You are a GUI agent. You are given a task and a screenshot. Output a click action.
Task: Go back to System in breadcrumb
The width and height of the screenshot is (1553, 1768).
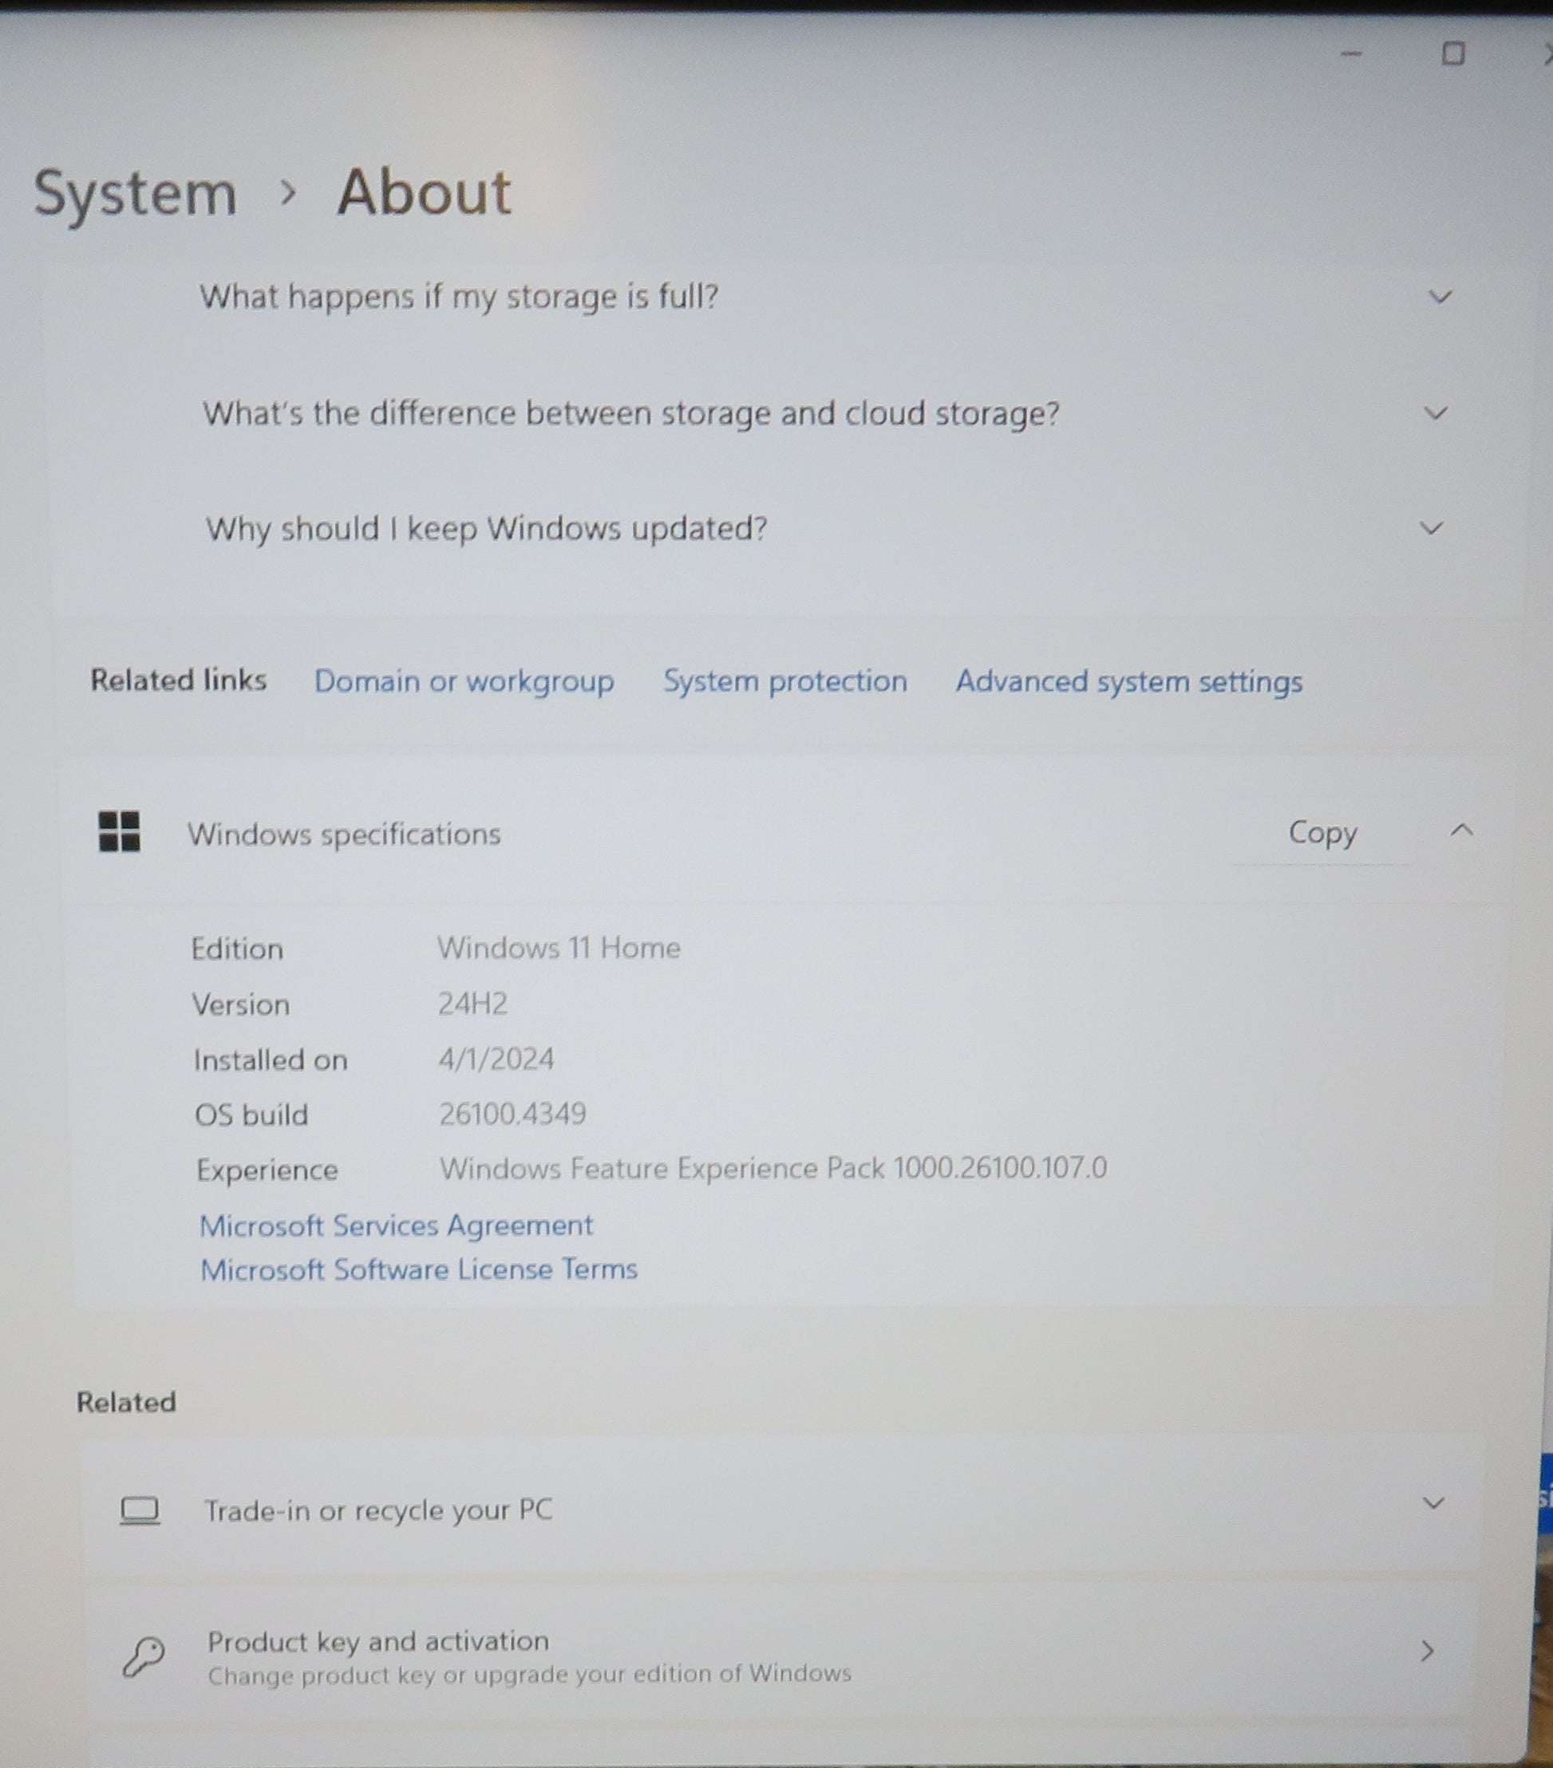[135, 192]
